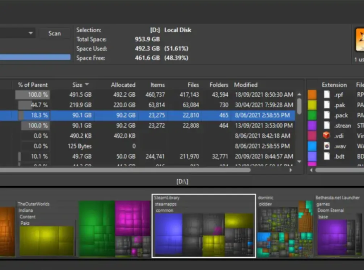This screenshot has width=364, height=270.
Task: Click the 63,084 files cell
Action: tap(191, 105)
